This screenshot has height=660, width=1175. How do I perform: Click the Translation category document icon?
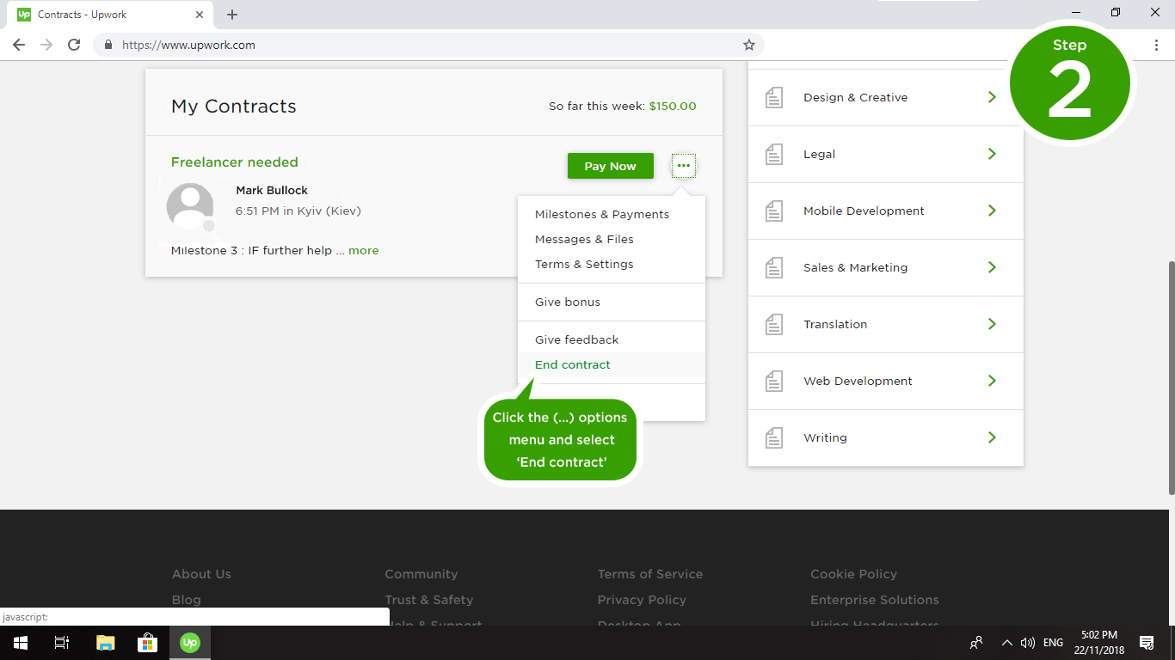tap(774, 324)
